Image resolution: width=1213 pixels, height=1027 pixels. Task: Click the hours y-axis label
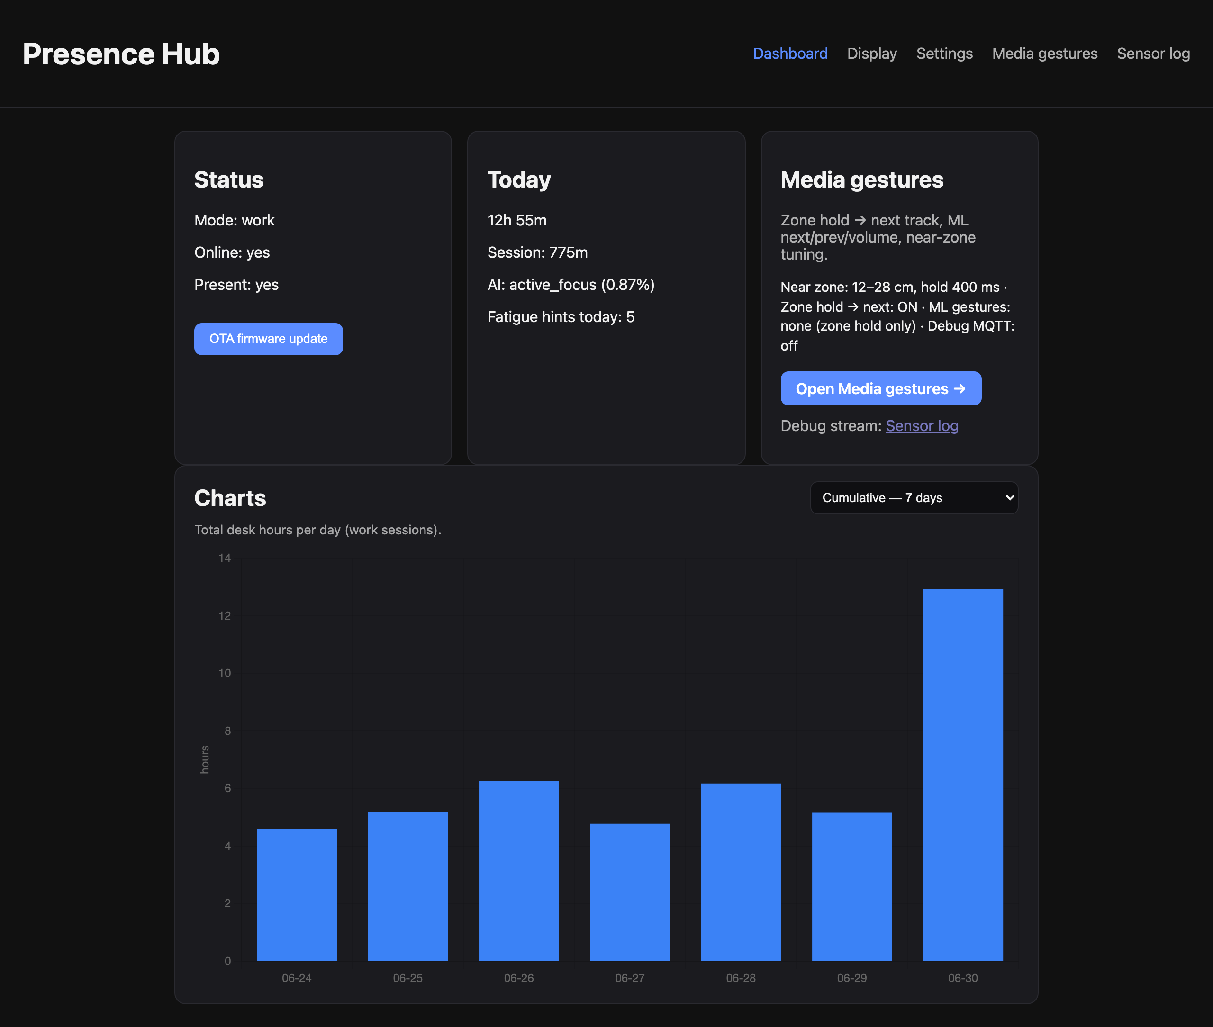tap(204, 759)
